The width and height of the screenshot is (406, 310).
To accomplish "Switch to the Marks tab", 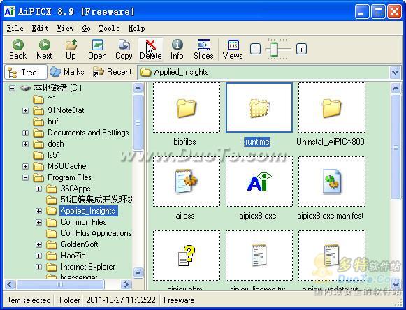I will [67, 72].
